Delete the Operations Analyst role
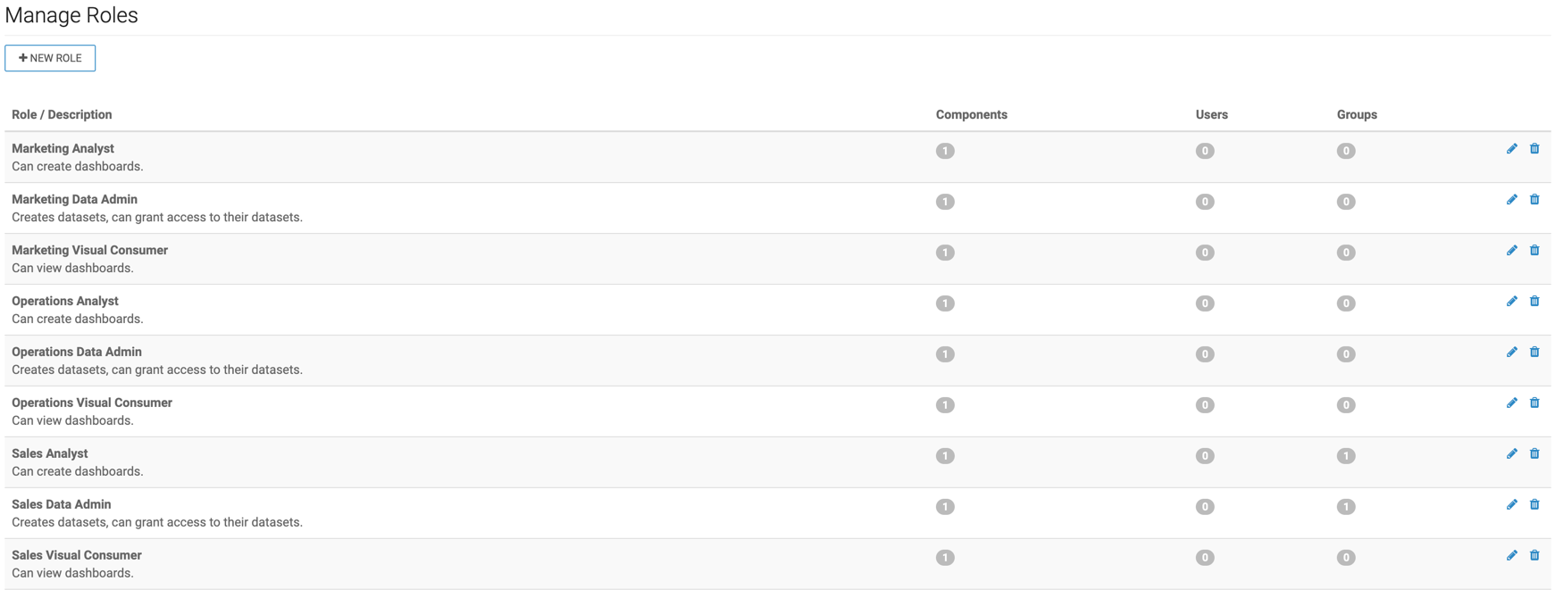Screen dimensions: 1563x598 pos(1534,302)
